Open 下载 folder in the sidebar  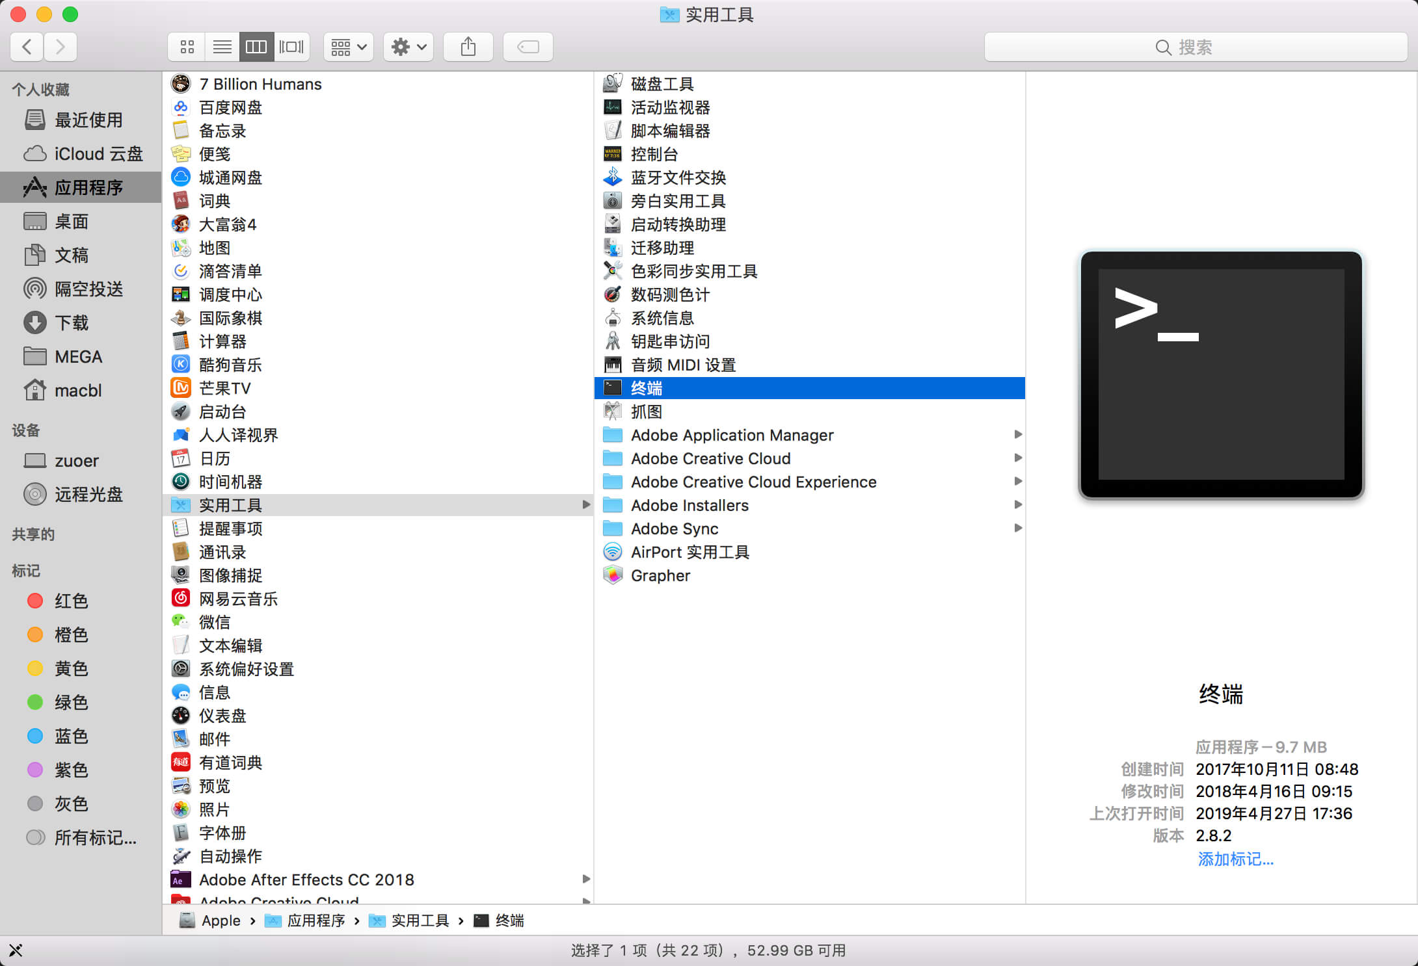pyautogui.click(x=81, y=322)
